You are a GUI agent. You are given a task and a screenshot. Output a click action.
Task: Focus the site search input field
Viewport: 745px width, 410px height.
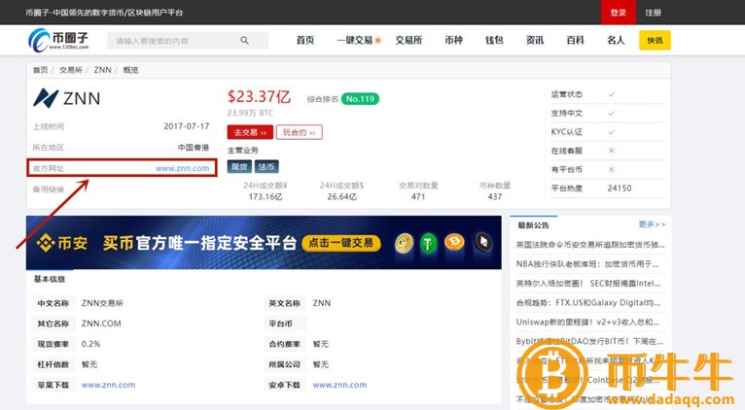pyautogui.click(x=188, y=41)
